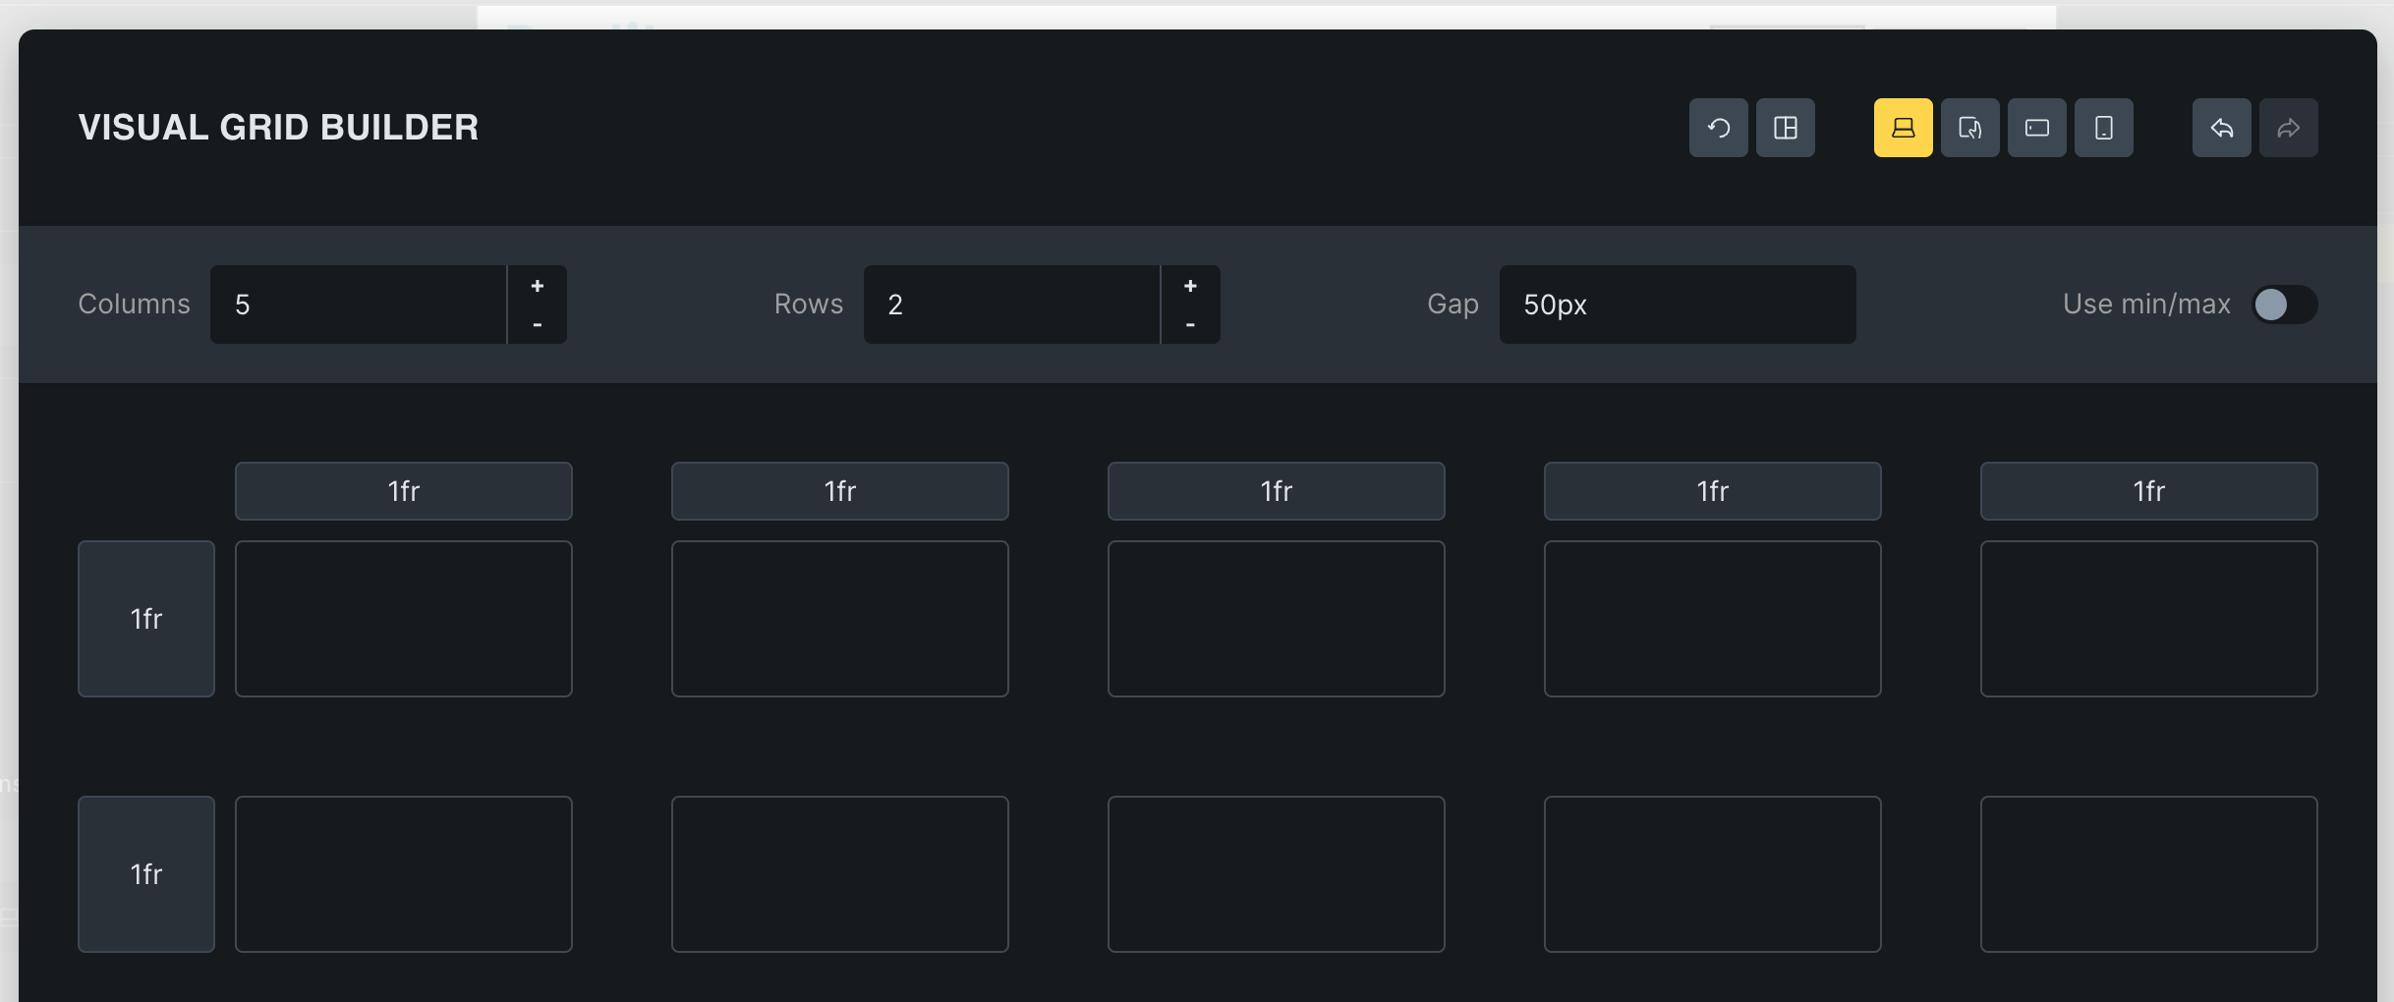Select the desktop laptop breakpoint icon
Viewport: 2394px width, 1002px height.
pos(1903,128)
